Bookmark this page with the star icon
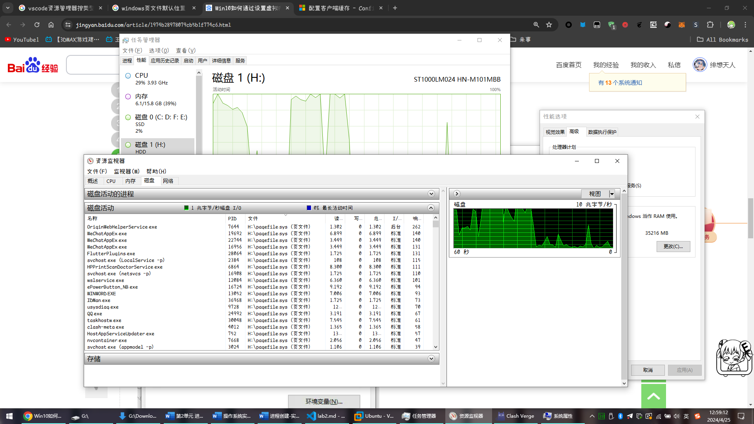Viewport: 754px width, 424px height. [x=549, y=25]
